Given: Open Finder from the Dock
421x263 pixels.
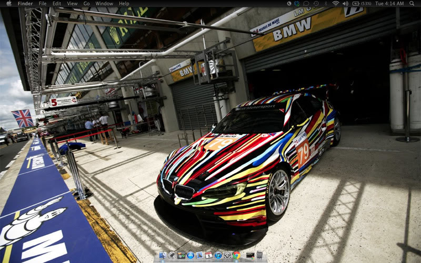Looking at the screenshot, I should 163,255.
